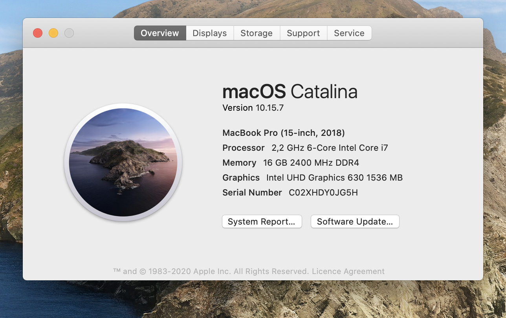Click the macOS Catalina heading

[290, 91]
